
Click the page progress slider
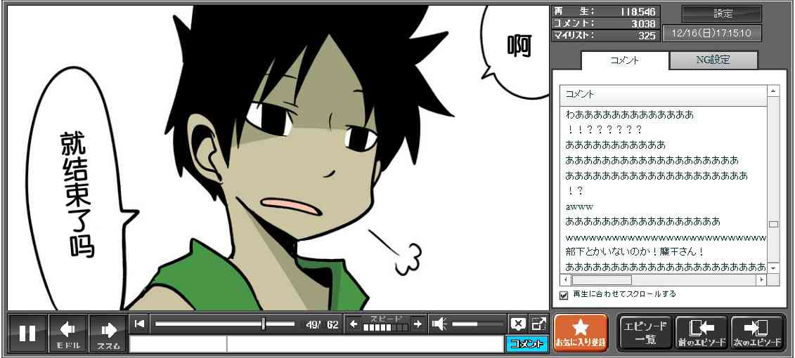225,324
